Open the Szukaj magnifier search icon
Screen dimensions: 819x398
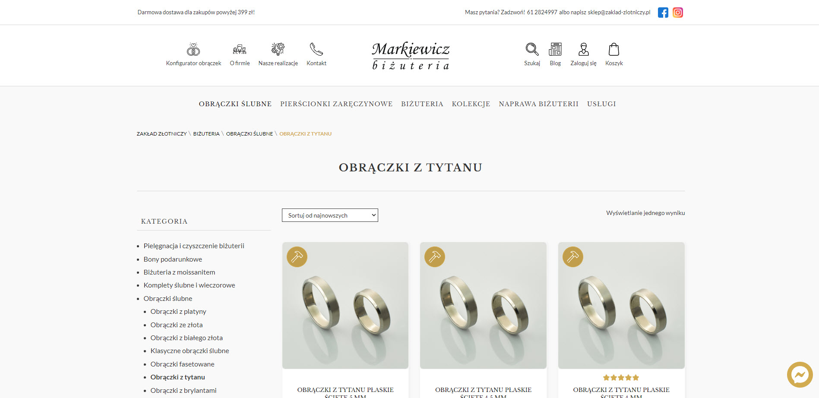point(532,49)
